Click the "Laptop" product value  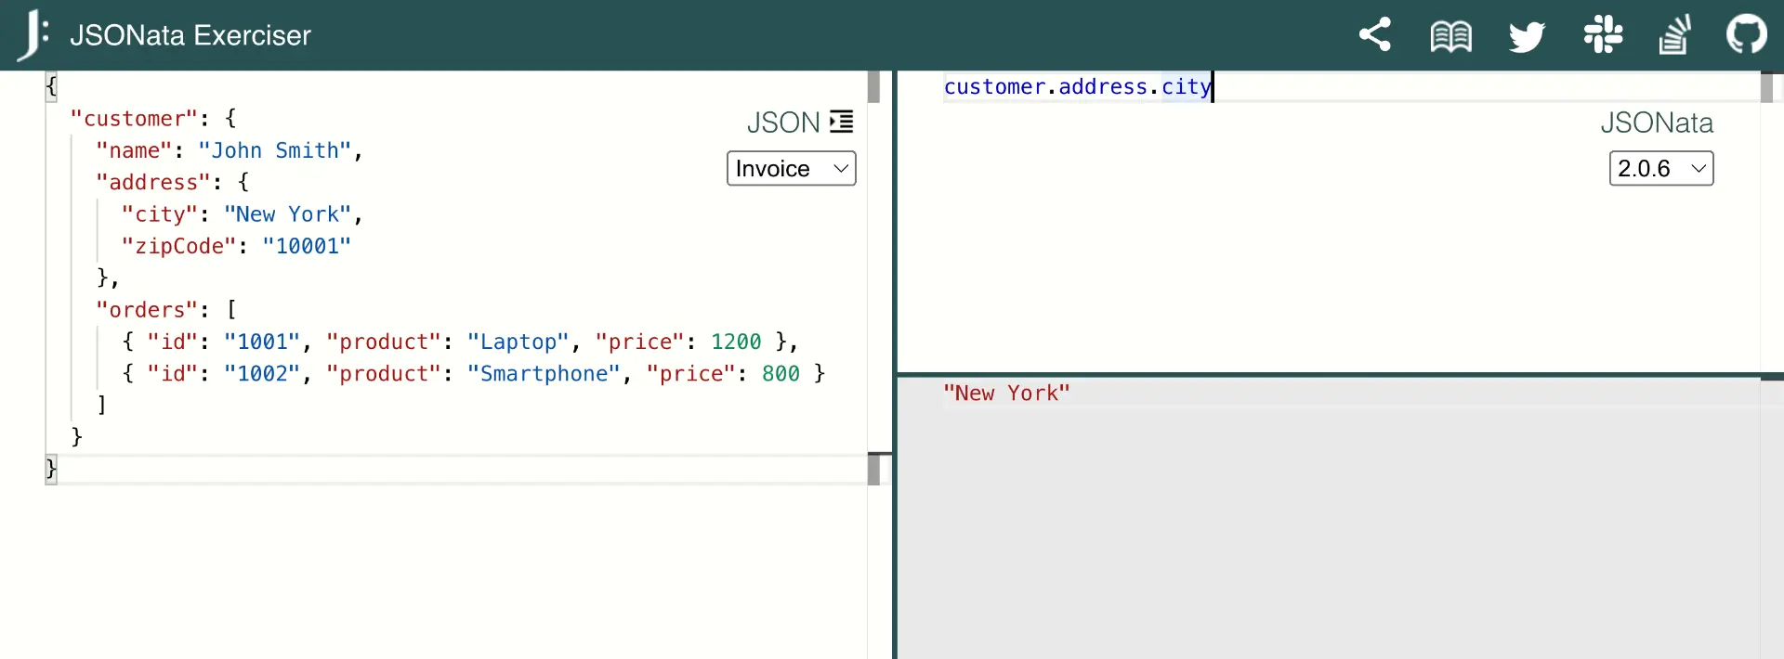coord(518,342)
